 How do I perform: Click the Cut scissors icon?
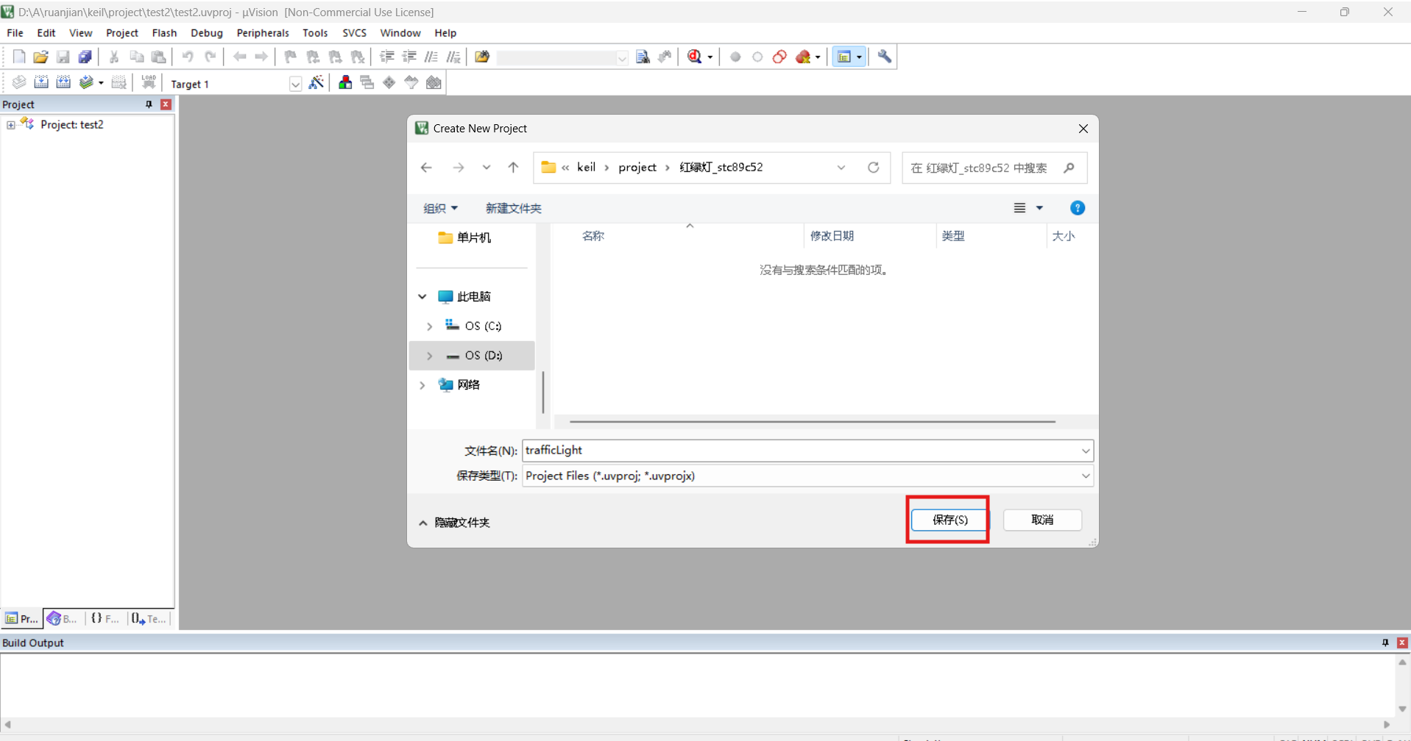(114, 57)
